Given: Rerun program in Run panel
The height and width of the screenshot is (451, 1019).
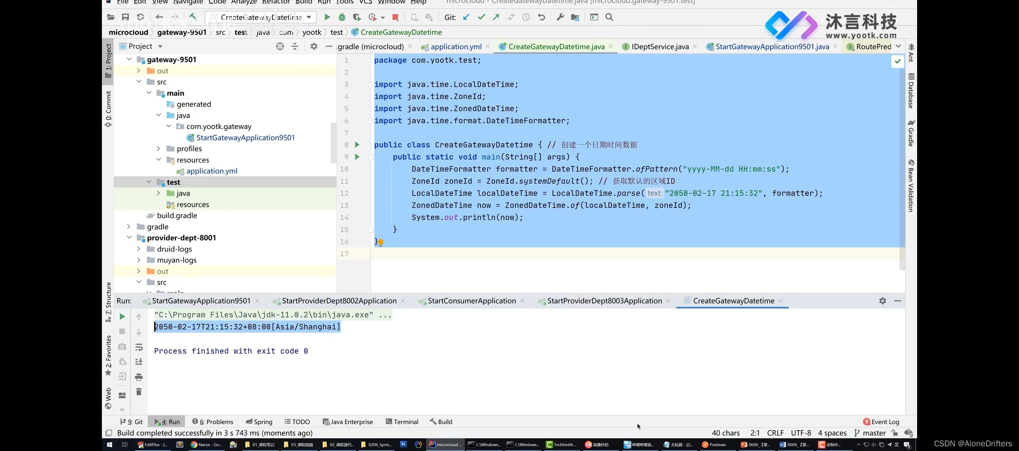Looking at the screenshot, I should (122, 317).
